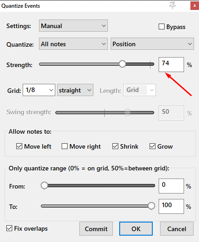The image size is (199, 242).
Task: Open the Grid 1/8 dropdown
Action: click(39, 90)
